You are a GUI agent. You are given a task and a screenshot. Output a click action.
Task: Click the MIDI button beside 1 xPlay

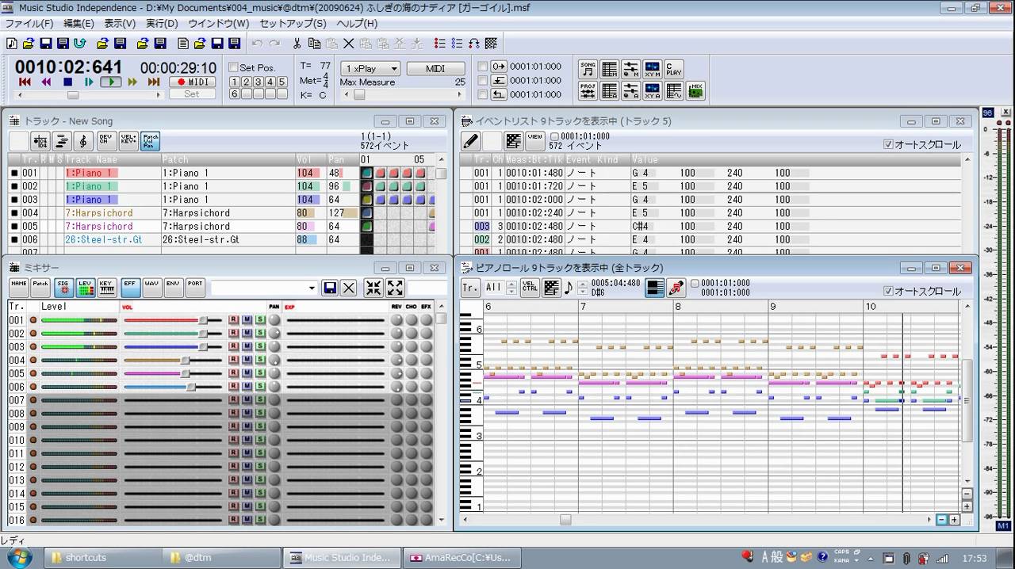pyautogui.click(x=435, y=69)
